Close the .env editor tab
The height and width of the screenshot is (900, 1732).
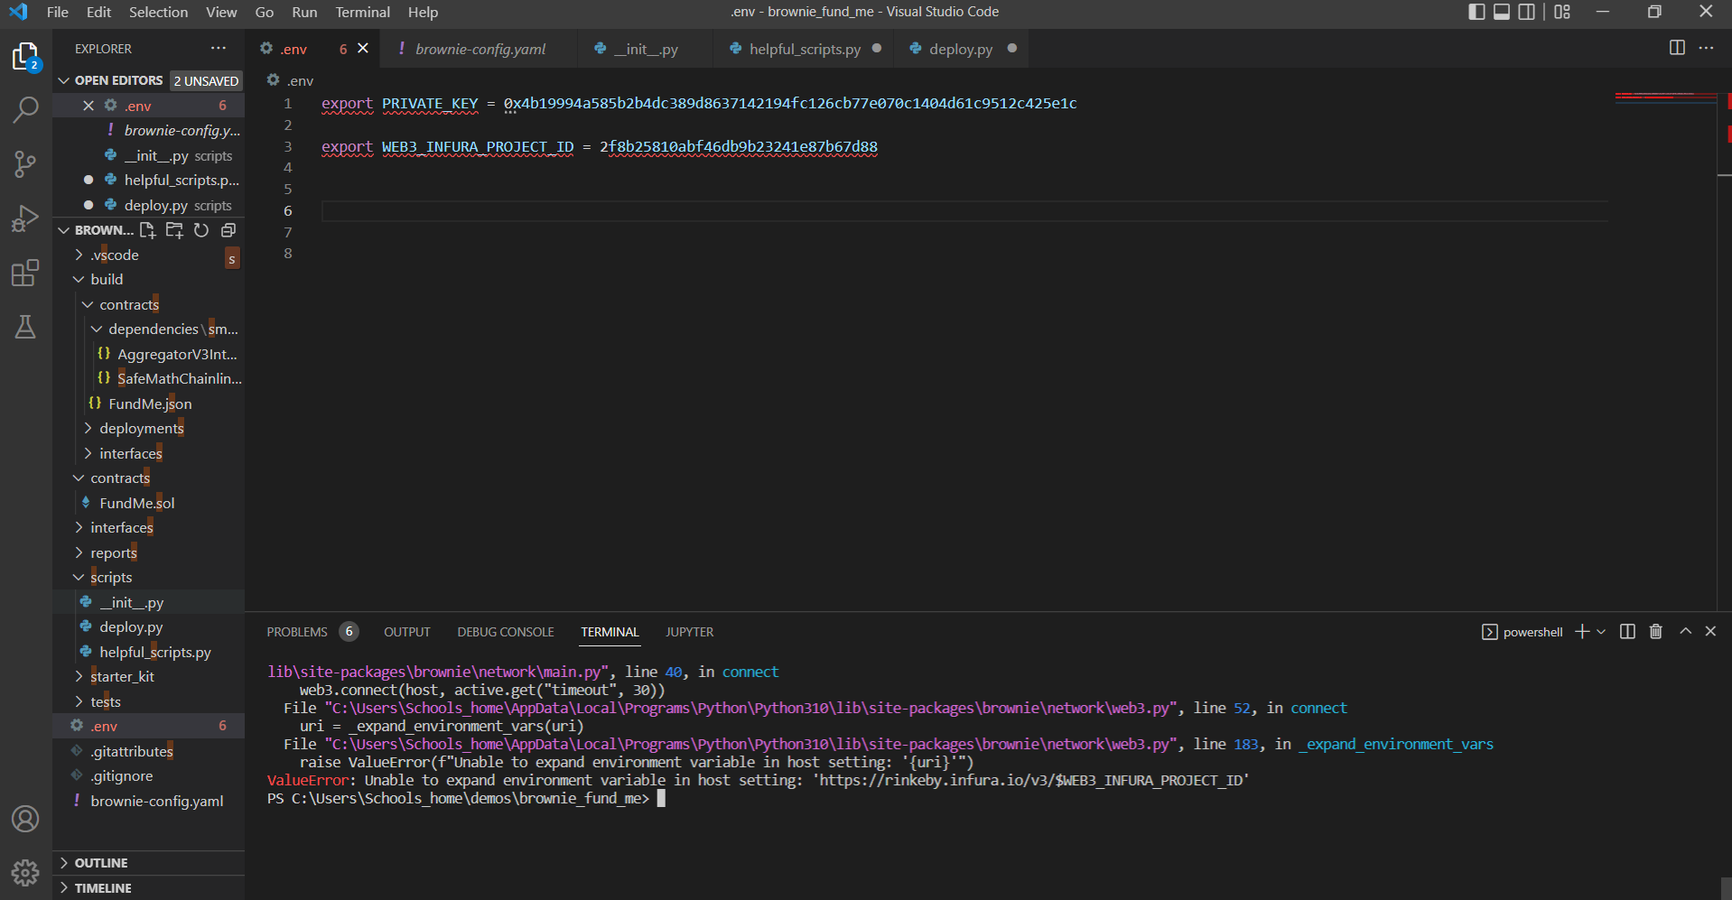363,48
